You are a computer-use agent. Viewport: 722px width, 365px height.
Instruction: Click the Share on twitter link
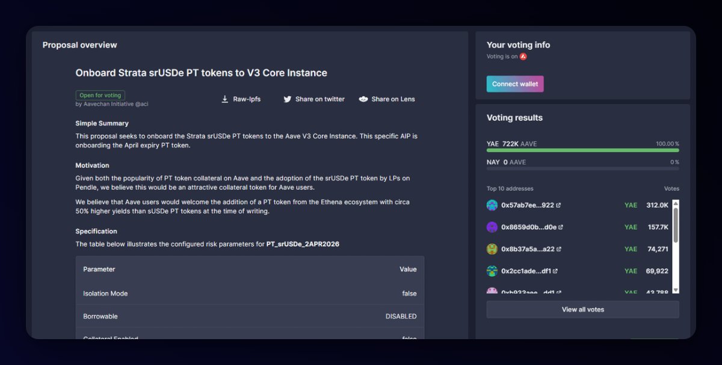pos(314,99)
